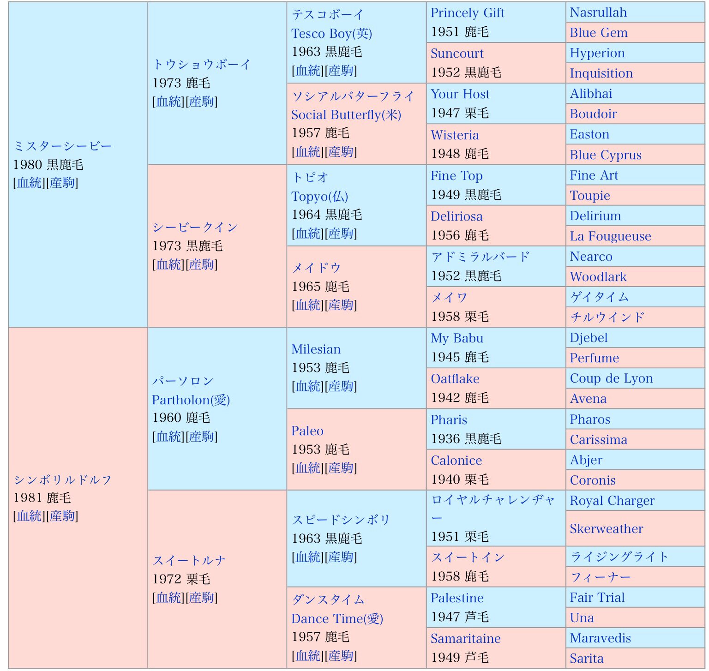Click the 産駒 link under Milesian
Image resolution: width=709 pixels, height=671 pixels.
(x=341, y=386)
